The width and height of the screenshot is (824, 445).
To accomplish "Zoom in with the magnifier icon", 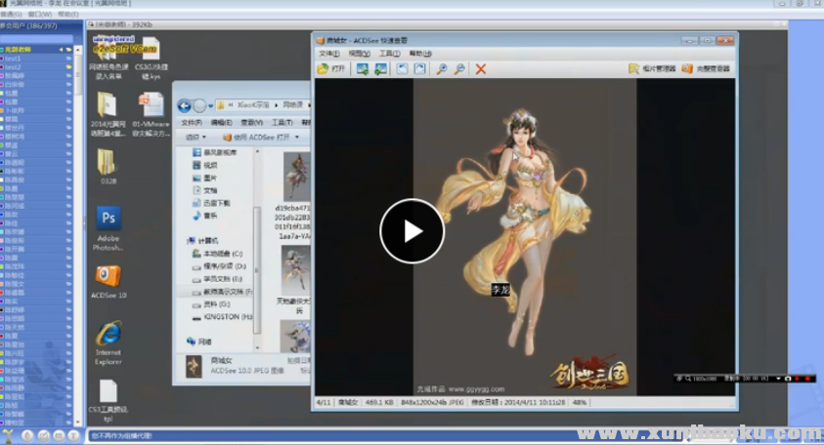I will tap(442, 69).
